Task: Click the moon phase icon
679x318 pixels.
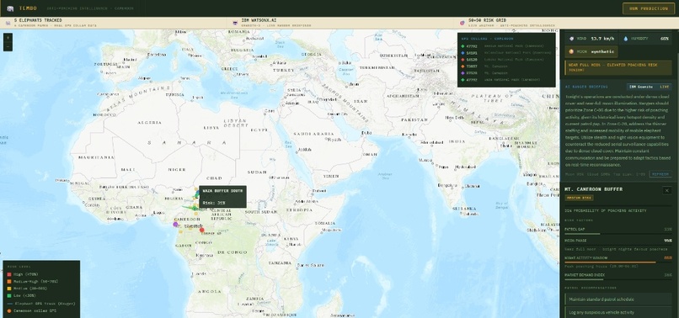Action: [x=572, y=51]
